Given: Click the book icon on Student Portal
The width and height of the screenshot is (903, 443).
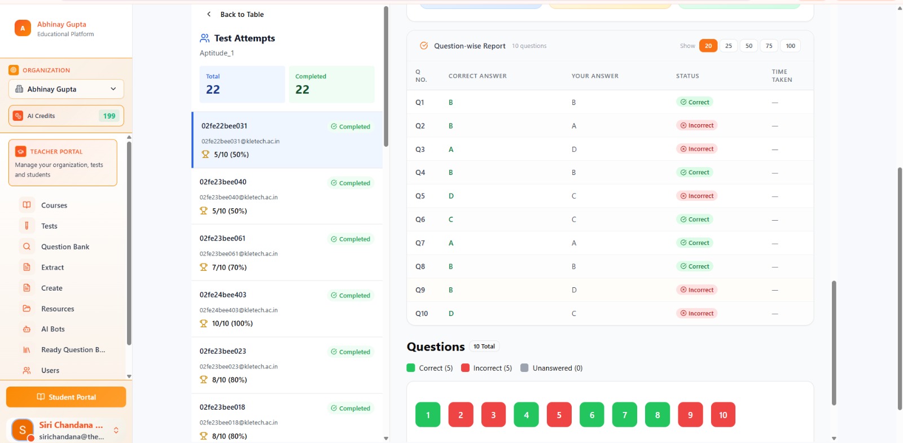Looking at the screenshot, I should [x=41, y=397].
